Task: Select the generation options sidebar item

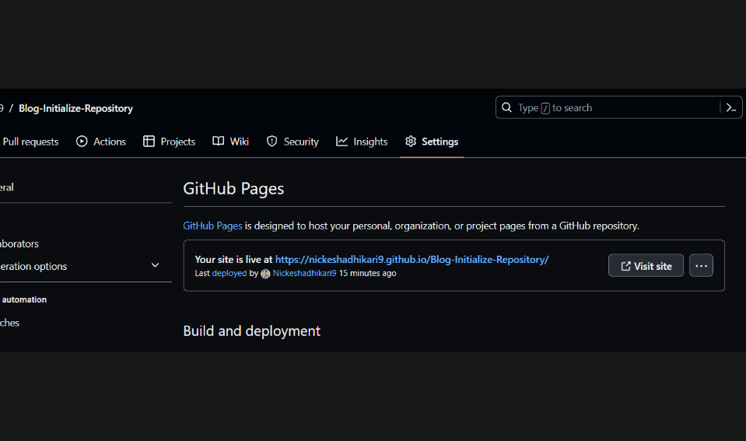Action: pyautogui.click(x=81, y=267)
